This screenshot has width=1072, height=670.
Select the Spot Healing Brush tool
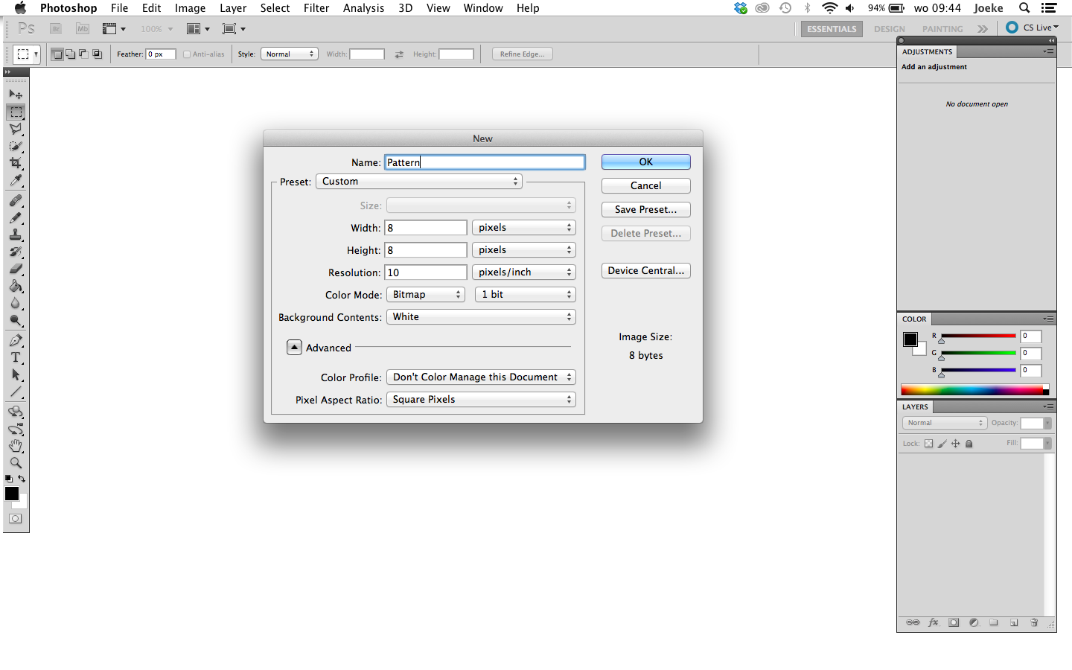16,201
